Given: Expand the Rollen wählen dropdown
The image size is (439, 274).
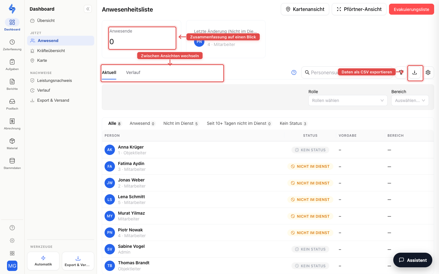Looking at the screenshot, I should (x=348, y=100).
